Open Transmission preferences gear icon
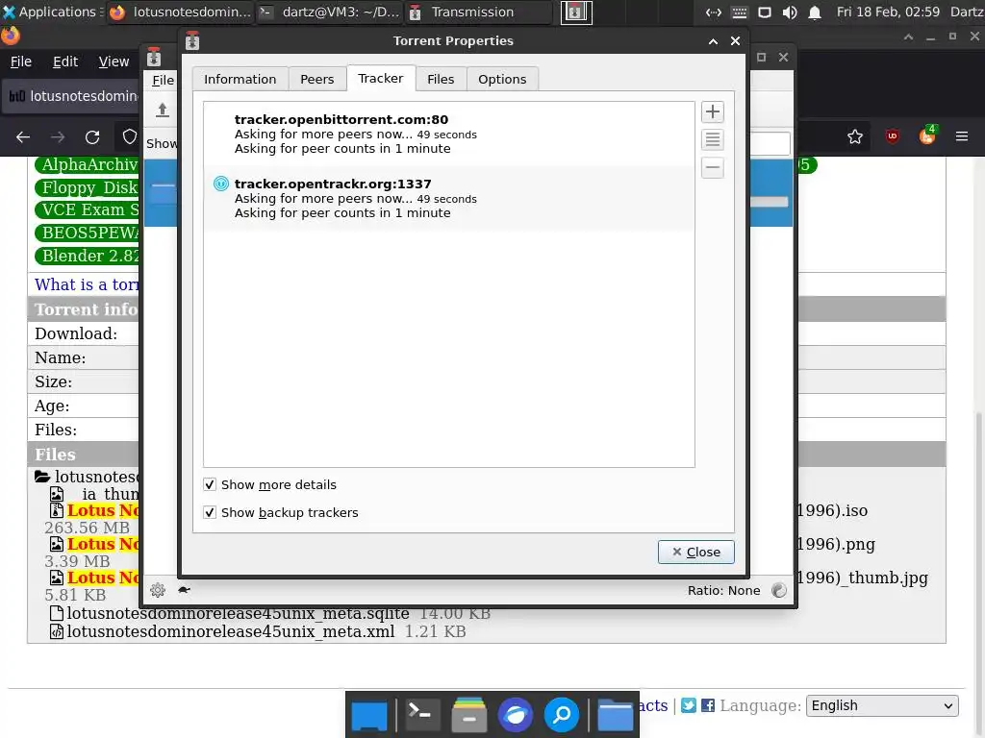 point(158,590)
